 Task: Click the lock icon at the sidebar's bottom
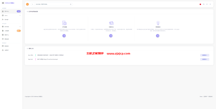click(3, 50)
